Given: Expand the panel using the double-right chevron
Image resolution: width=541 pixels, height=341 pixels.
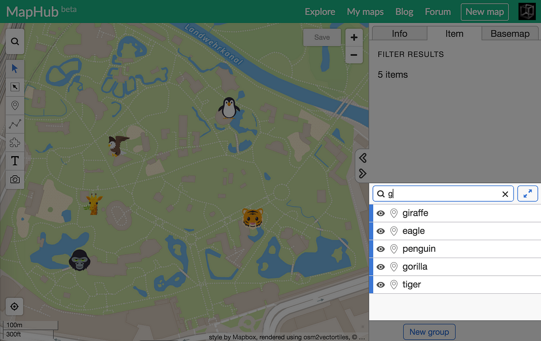Looking at the screenshot, I should click(362, 173).
